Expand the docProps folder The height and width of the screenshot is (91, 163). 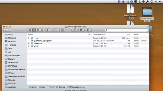coord(29,43)
